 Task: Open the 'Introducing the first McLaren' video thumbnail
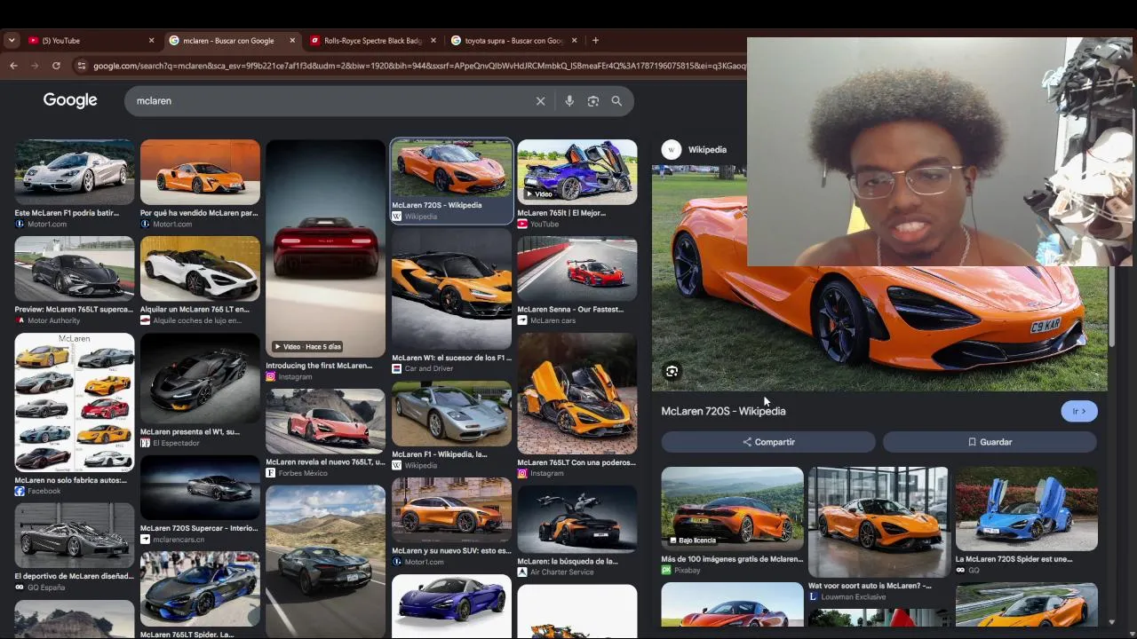tap(325, 248)
